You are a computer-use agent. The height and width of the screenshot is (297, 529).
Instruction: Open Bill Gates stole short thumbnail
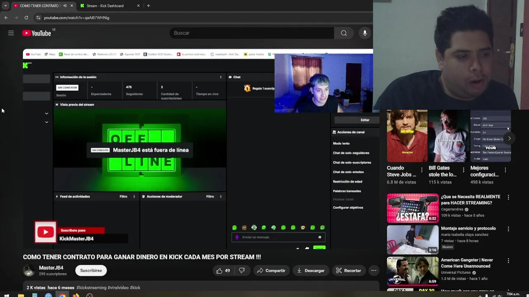[448, 136]
